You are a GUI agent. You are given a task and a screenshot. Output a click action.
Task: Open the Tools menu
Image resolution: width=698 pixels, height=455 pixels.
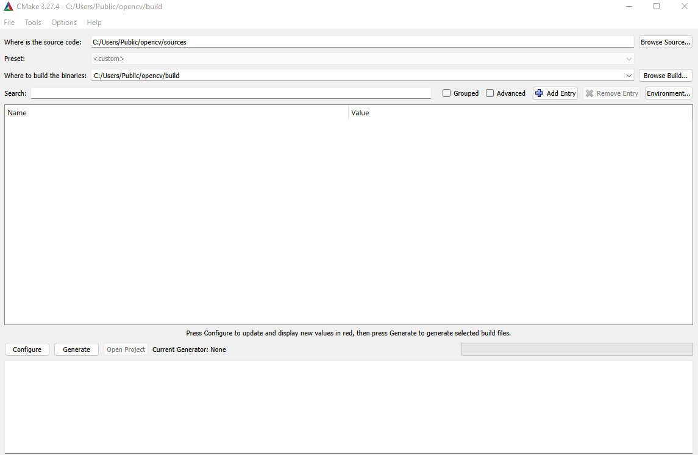[x=33, y=22]
